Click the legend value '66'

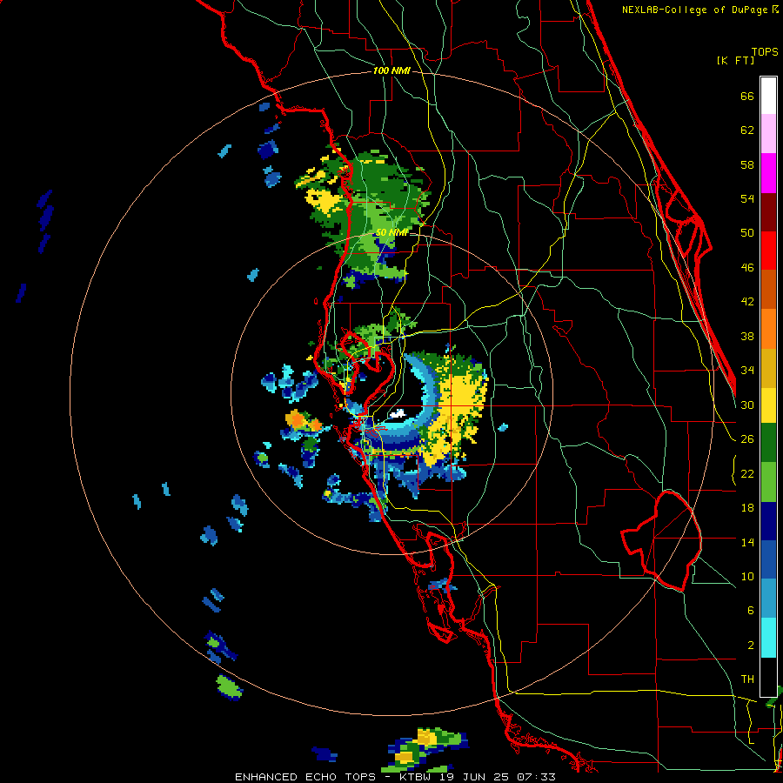tap(747, 97)
